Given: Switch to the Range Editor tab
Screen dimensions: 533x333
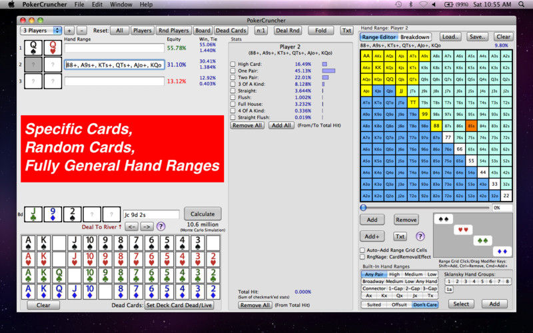Looking at the screenshot, I should [378, 37].
